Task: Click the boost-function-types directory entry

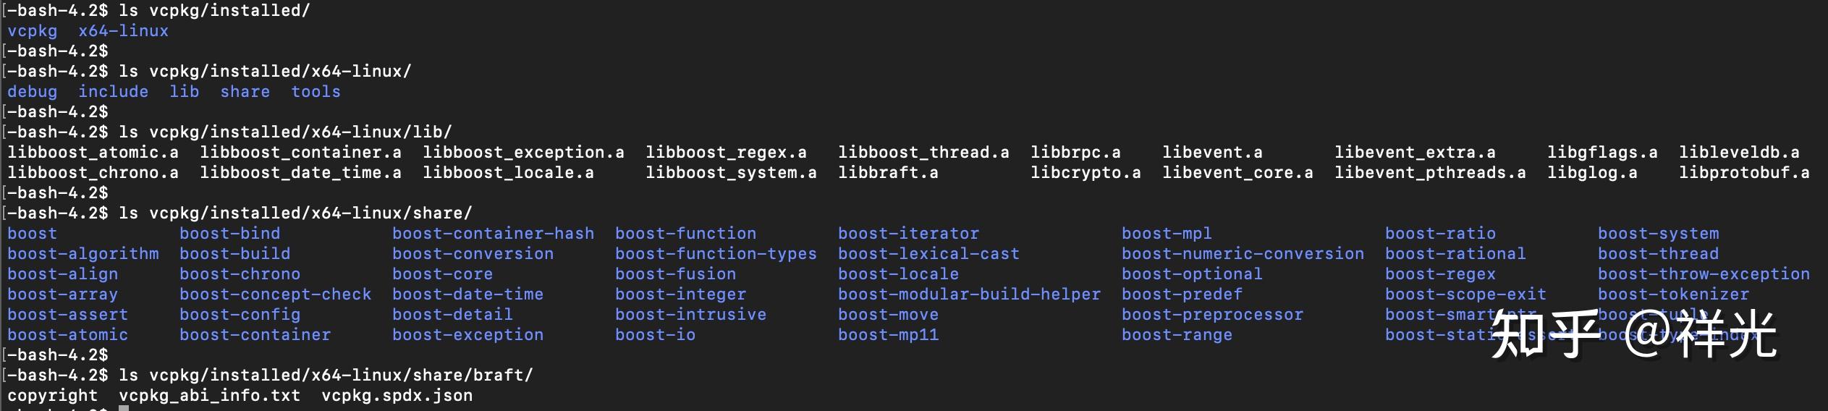Action: (x=716, y=254)
